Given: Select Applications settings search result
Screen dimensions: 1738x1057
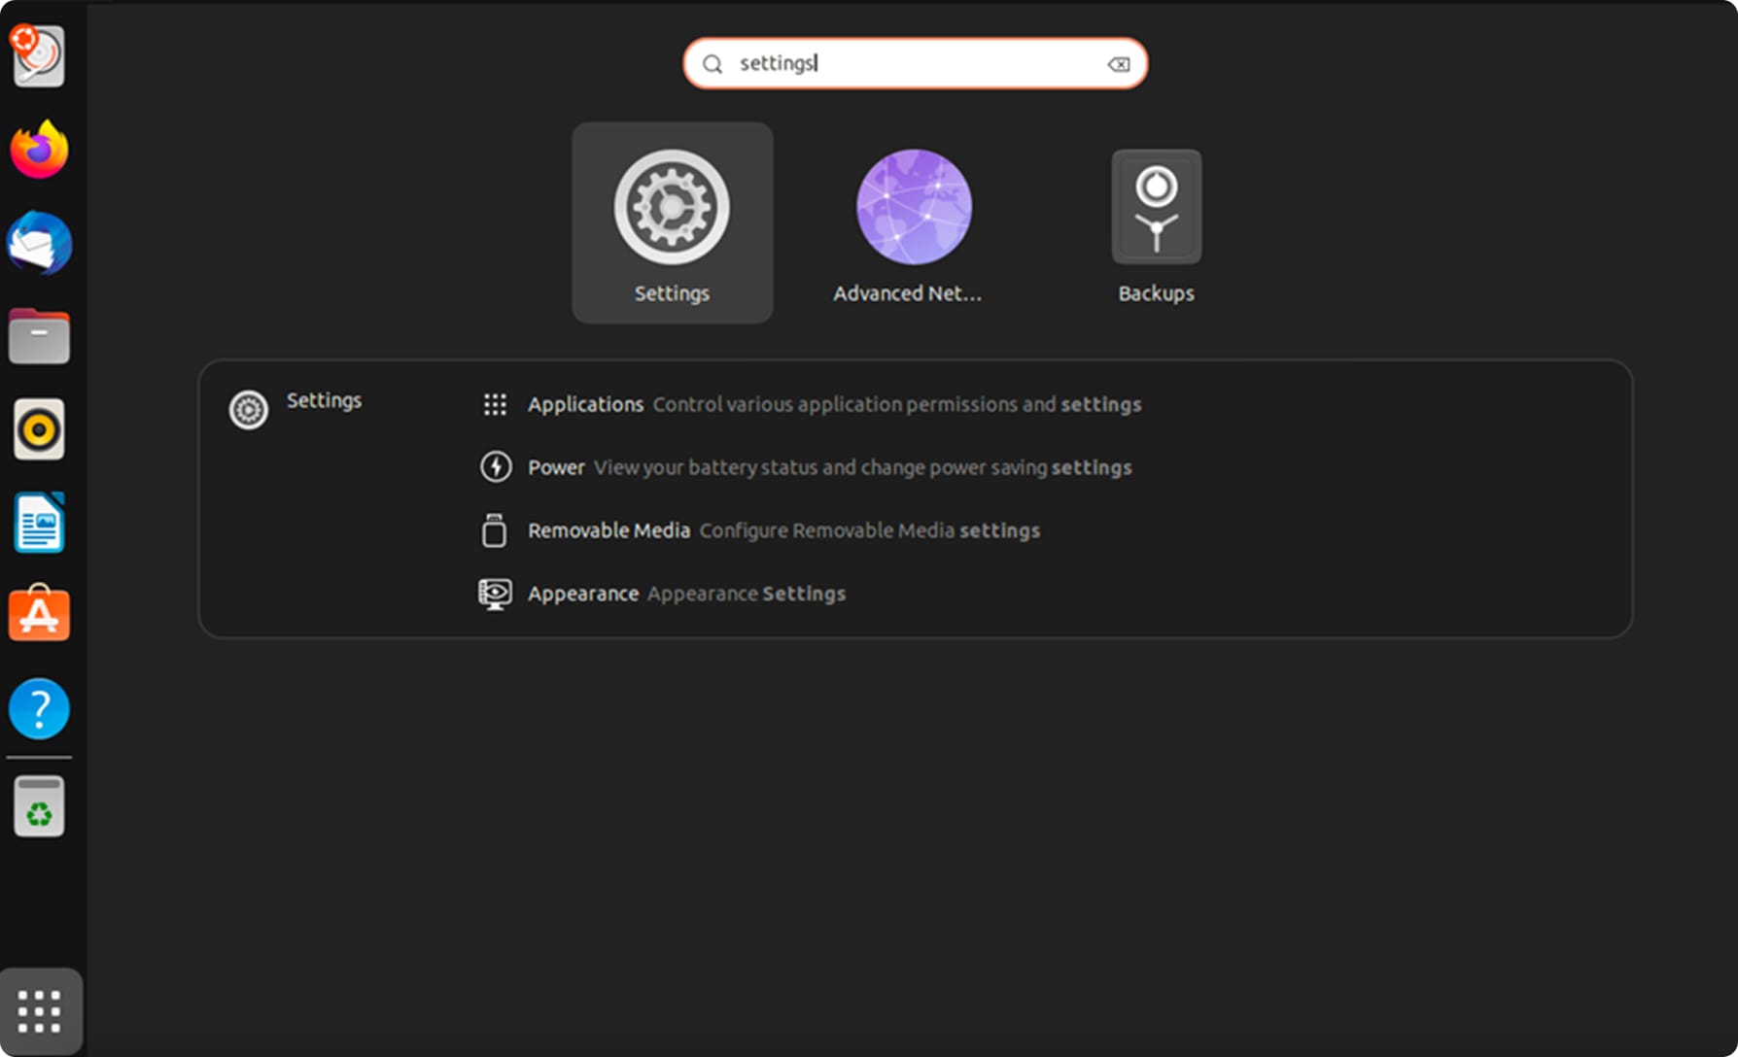Looking at the screenshot, I should 585,404.
